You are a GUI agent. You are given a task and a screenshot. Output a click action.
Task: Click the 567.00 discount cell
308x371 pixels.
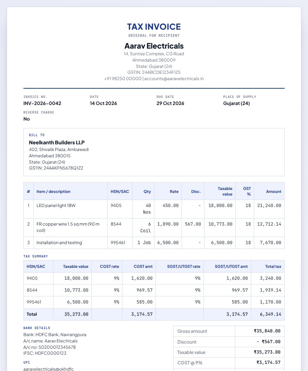click(x=193, y=224)
